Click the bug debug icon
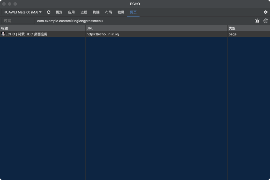Viewport: 270px width, 180px height. point(257,21)
